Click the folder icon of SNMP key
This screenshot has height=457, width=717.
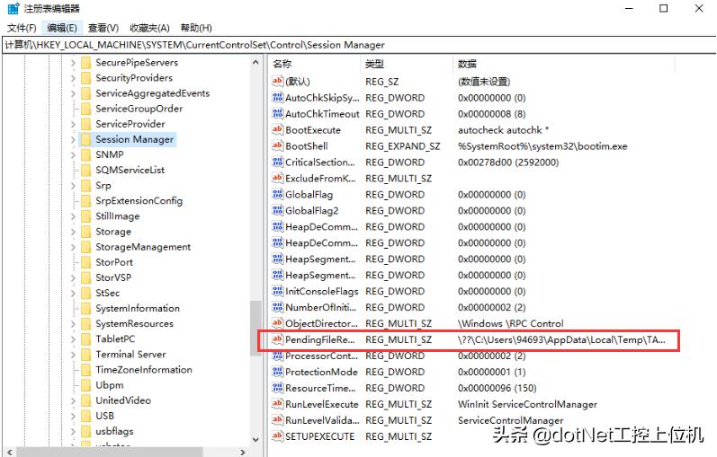tap(85, 154)
